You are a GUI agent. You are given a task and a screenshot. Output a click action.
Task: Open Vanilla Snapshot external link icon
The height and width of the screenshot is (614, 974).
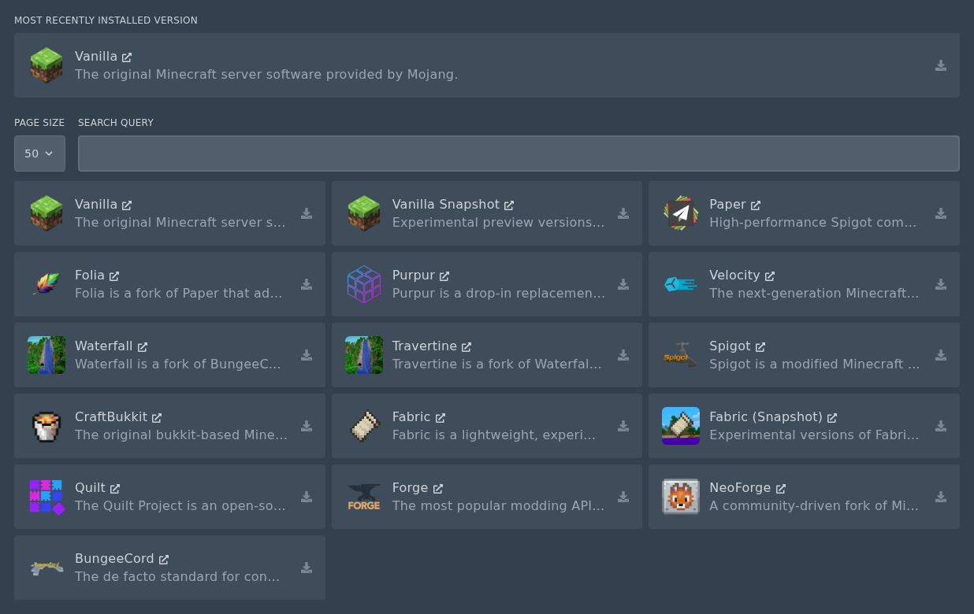click(x=509, y=205)
